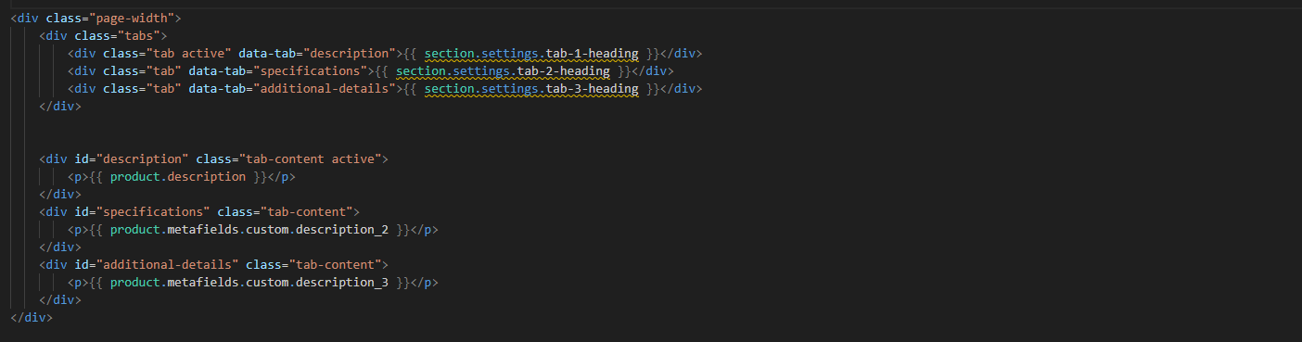Click the closing div after product.description paragraph
This screenshot has height=342, width=1302.
[x=60, y=195]
